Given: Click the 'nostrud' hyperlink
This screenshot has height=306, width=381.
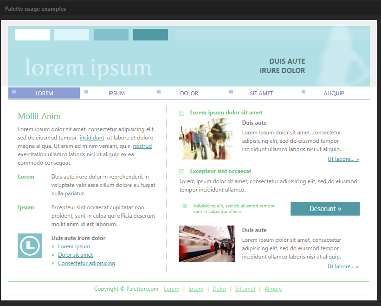Looking at the screenshot, I should pyautogui.click(x=142, y=146).
